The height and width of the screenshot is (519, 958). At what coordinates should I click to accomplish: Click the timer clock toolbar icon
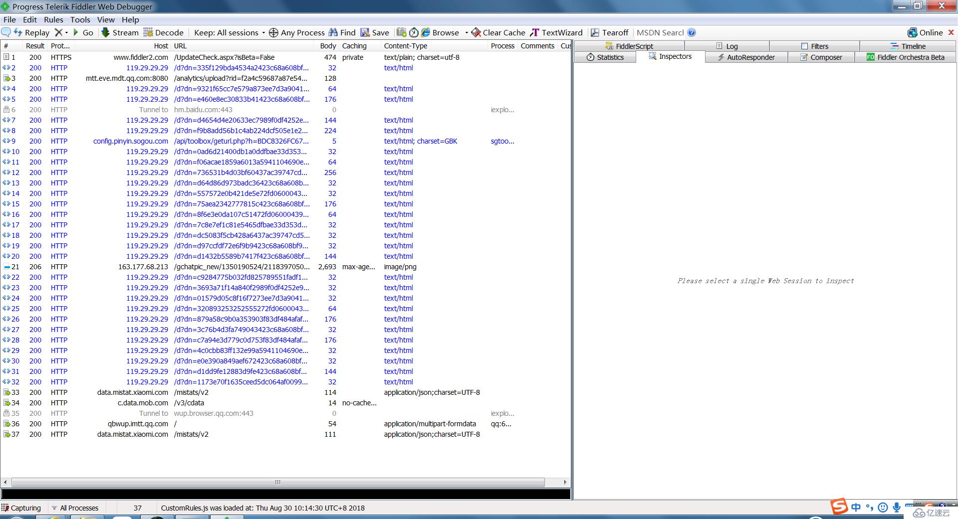414,32
